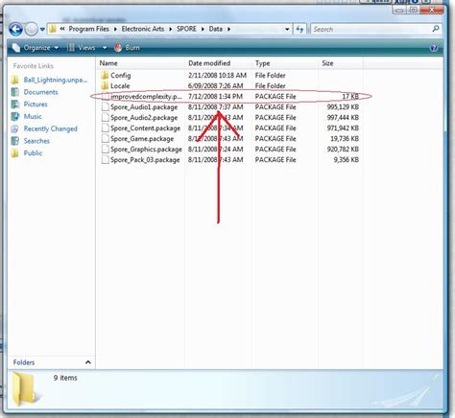
Task: Select Program Files in the address path
Action: tap(88, 29)
